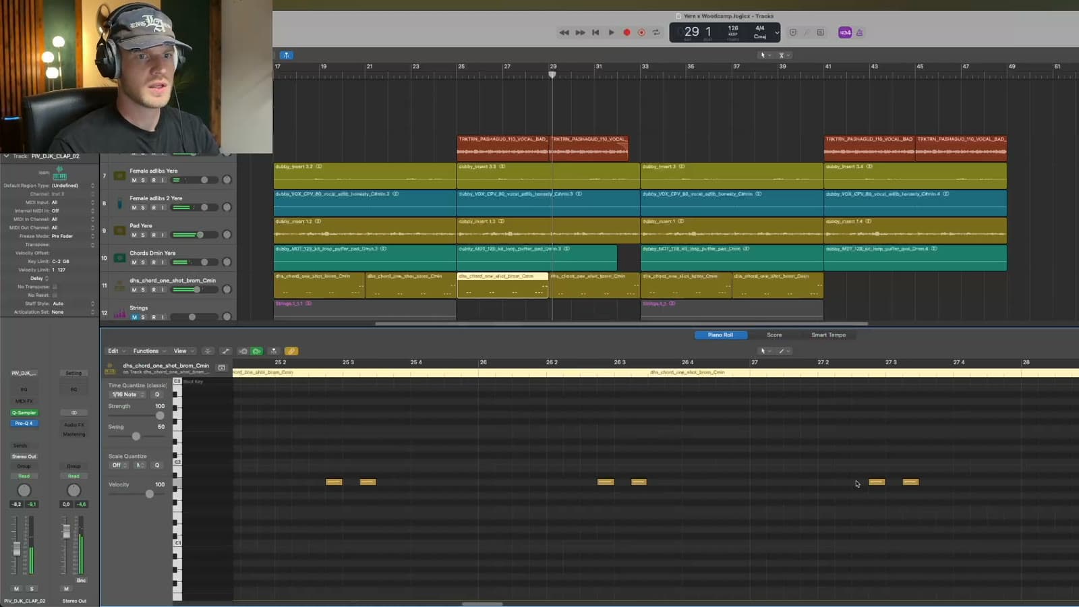Click the Female adlibs 2 Yere track icon
This screenshot has height=607, width=1079.
coord(119,203)
